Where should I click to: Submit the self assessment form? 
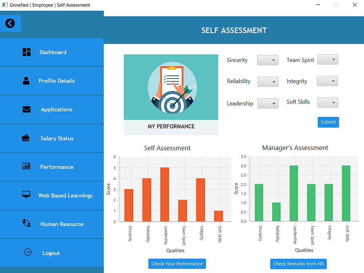(328, 122)
